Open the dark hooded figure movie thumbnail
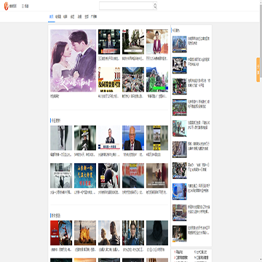 (157, 233)
